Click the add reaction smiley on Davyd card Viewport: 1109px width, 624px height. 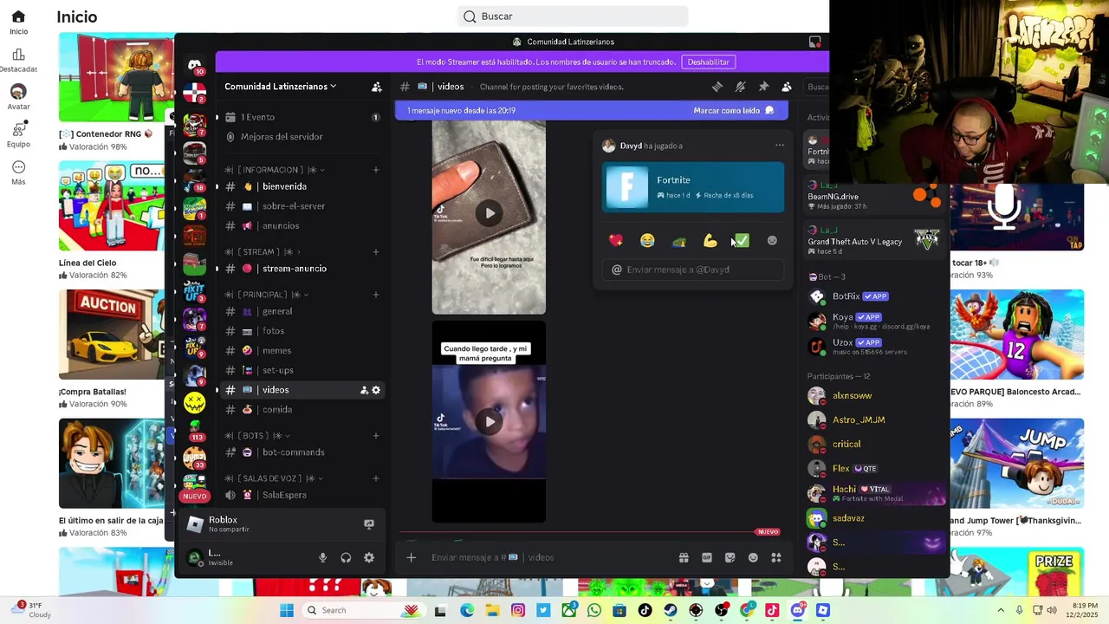(x=772, y=240)
